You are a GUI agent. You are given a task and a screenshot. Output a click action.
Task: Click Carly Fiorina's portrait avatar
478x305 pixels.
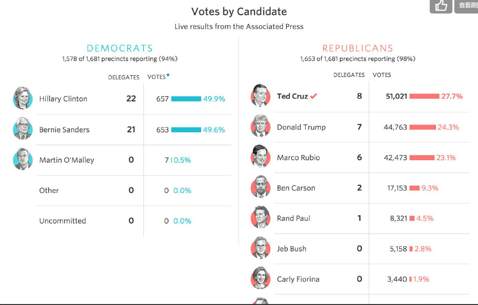(x=261, y=278)
